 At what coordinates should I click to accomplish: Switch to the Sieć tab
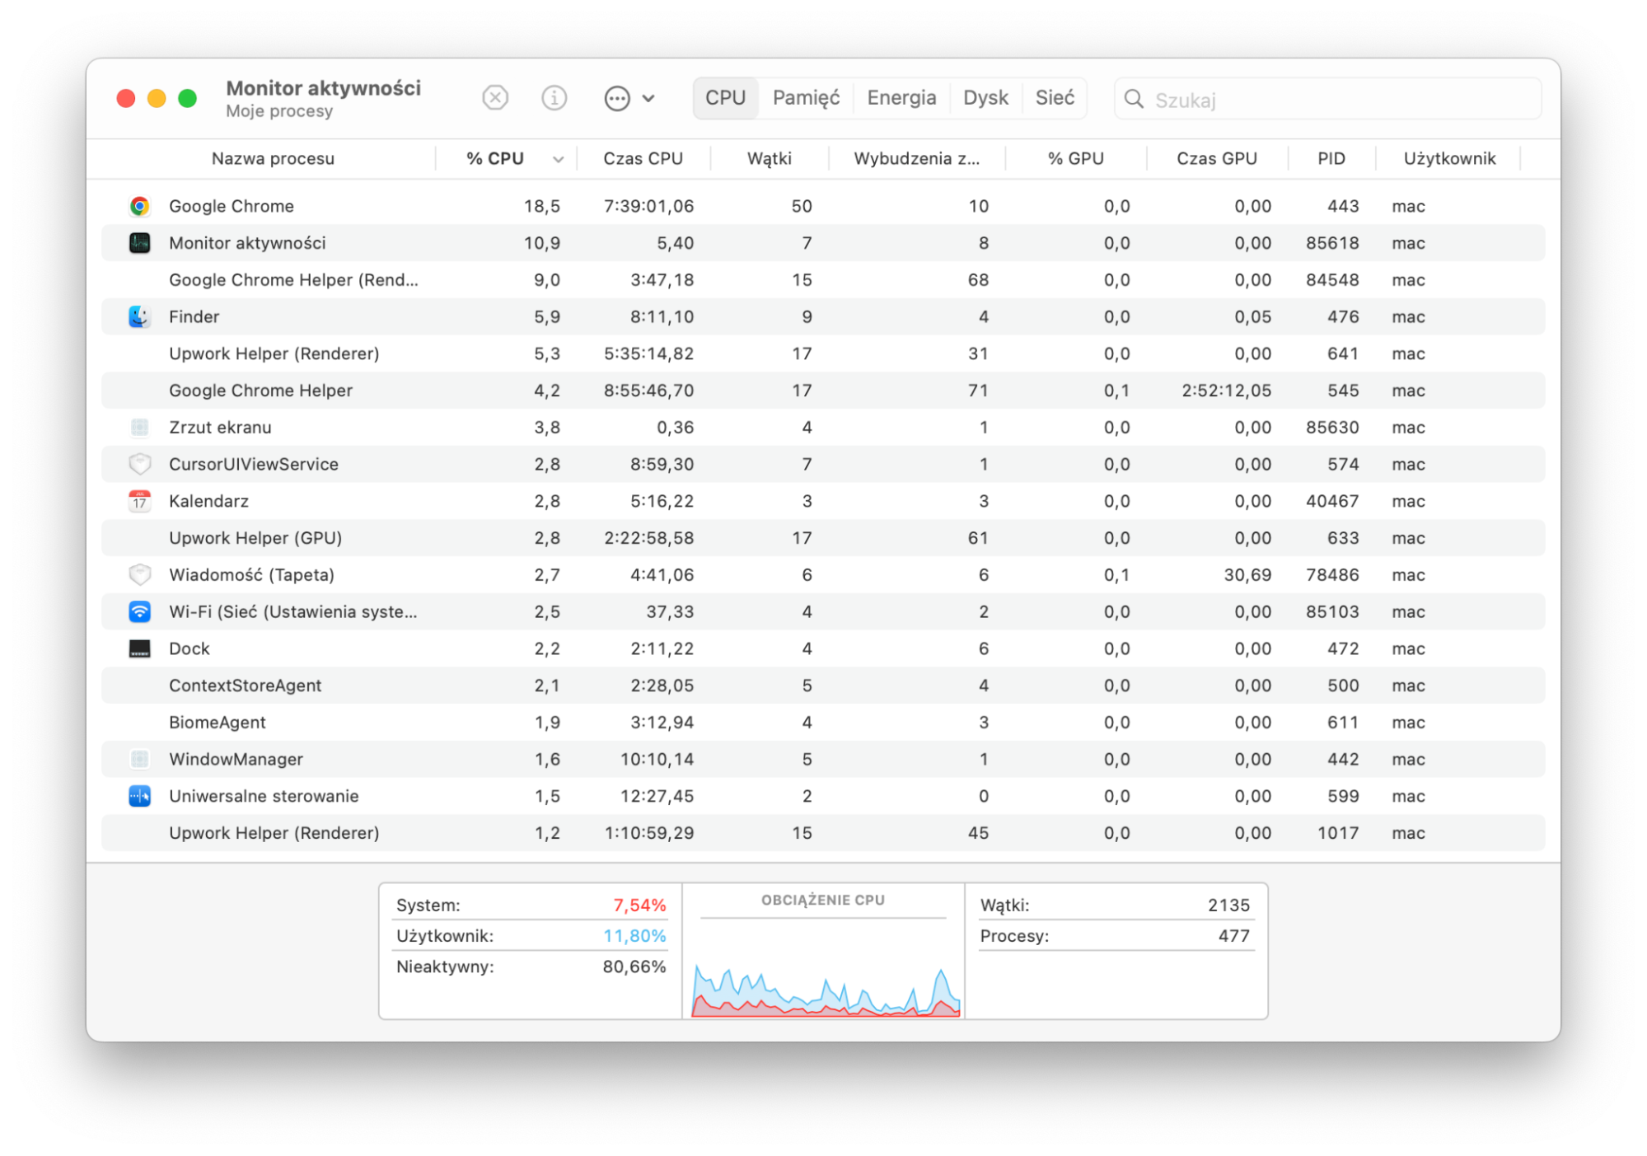pos(1055,98)
